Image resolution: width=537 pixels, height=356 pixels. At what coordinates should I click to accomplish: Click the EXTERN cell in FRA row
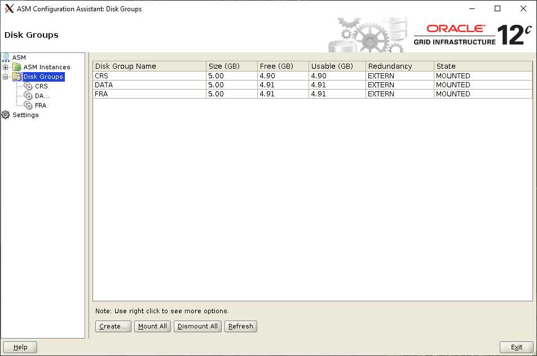pyautogui.click(x=400, y=94)
